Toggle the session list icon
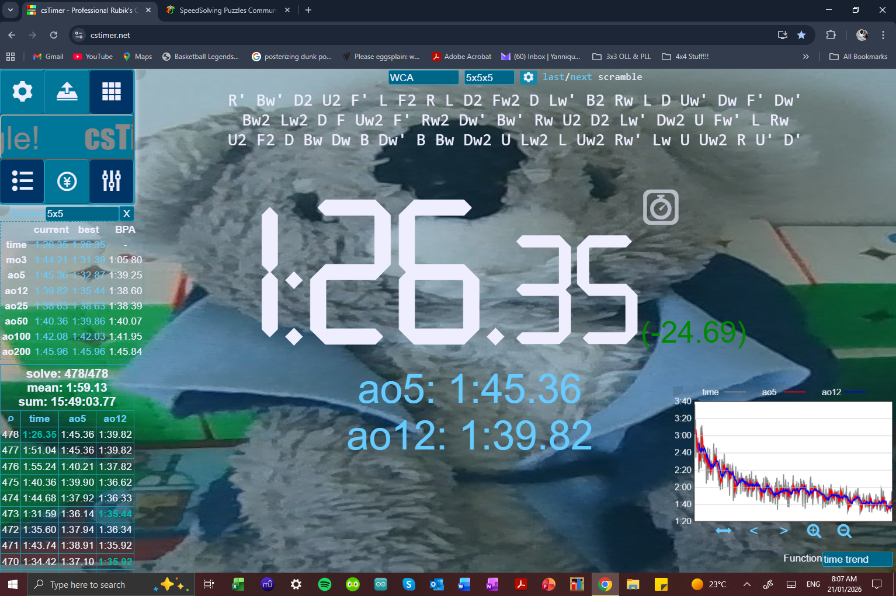This screenshot has width=896, height=596. (22, 181)
